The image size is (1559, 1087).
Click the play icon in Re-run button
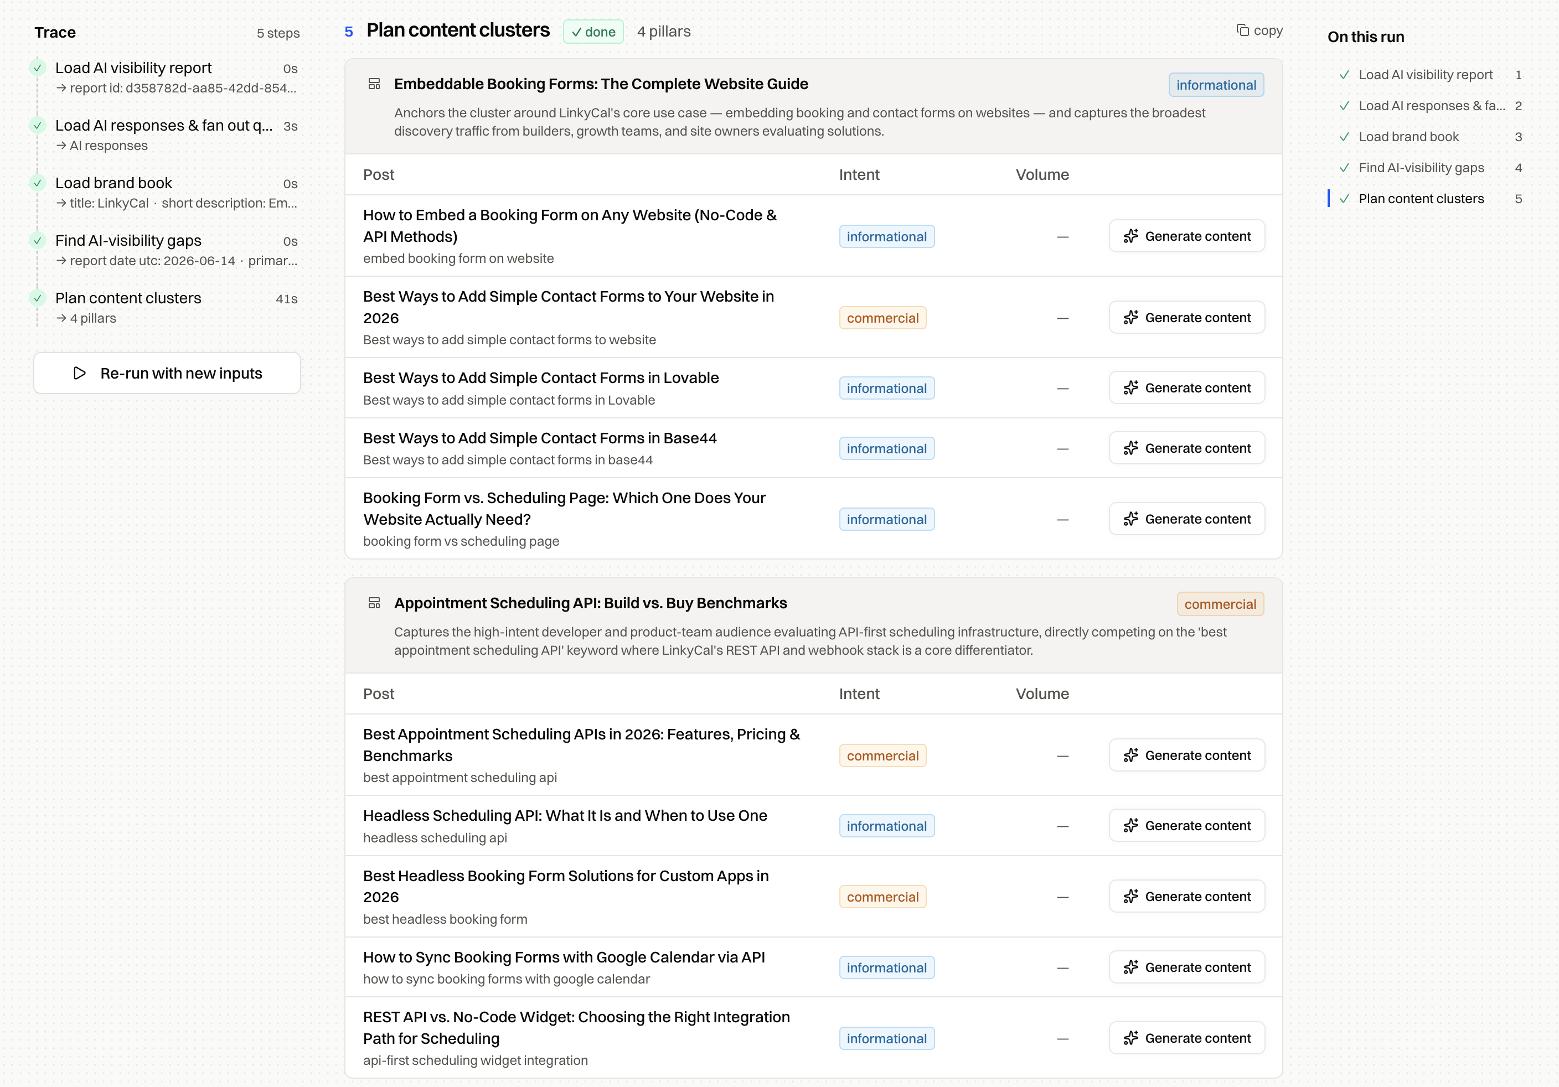tap(79, 374)
